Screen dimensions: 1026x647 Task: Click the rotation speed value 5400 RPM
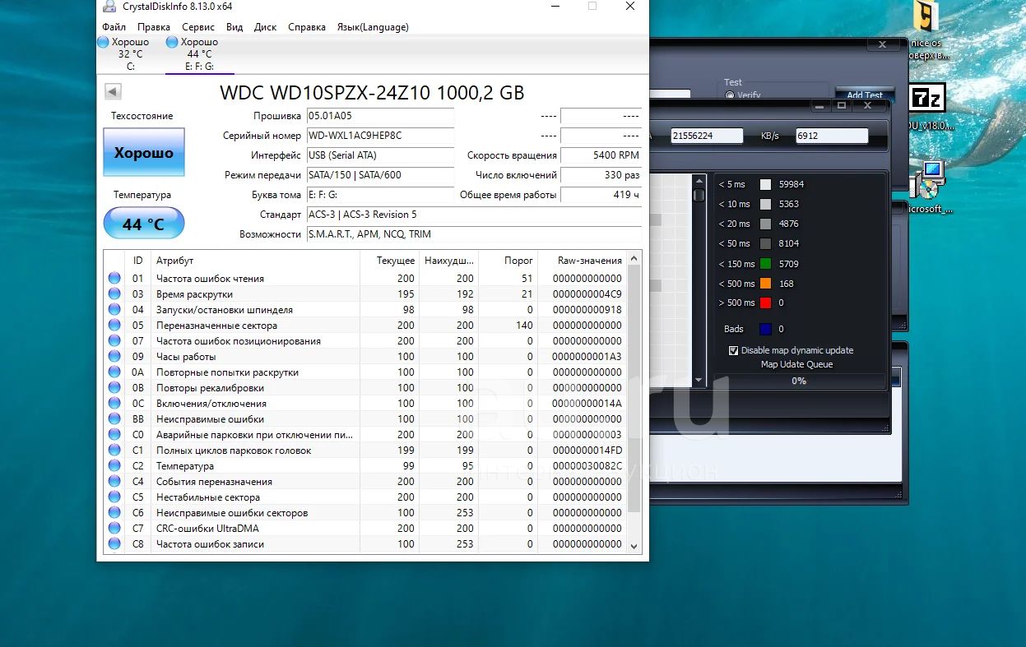pyautogui.click(x=601, y=155)
